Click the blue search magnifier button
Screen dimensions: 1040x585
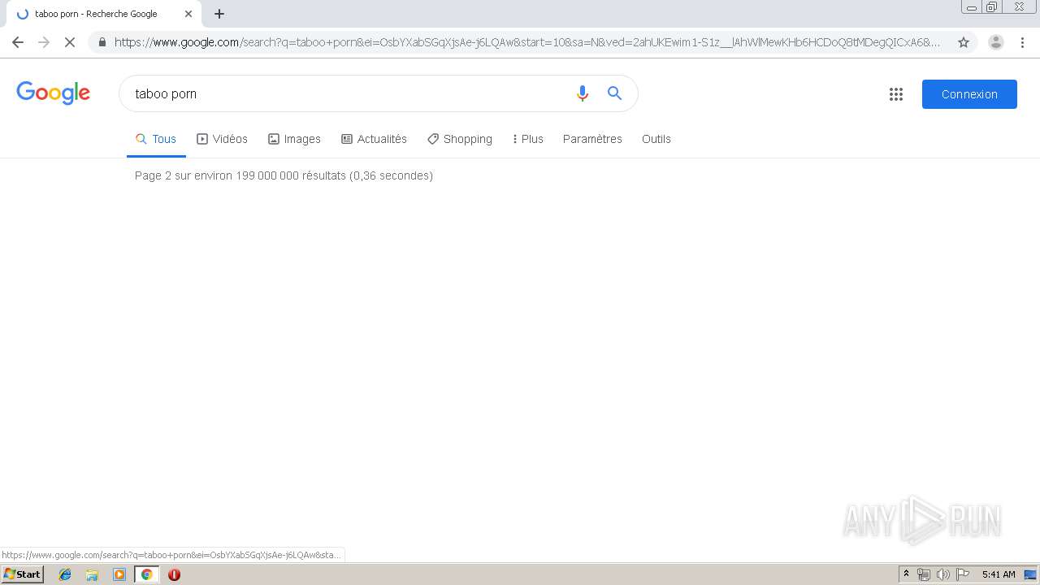coord(615,93)
